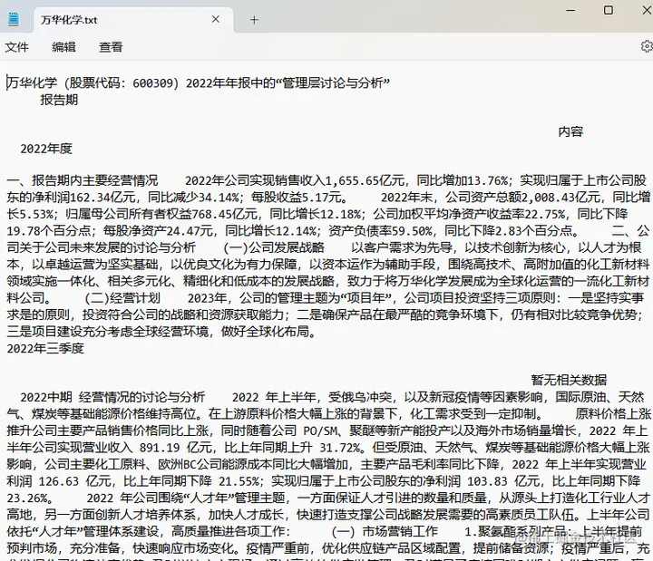
Task: Open the 编辑 menu
Action: [x=63, y=47]
